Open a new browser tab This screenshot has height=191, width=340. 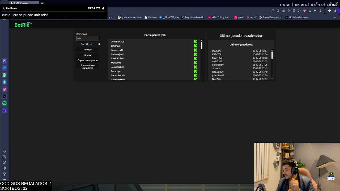[42, 3]
